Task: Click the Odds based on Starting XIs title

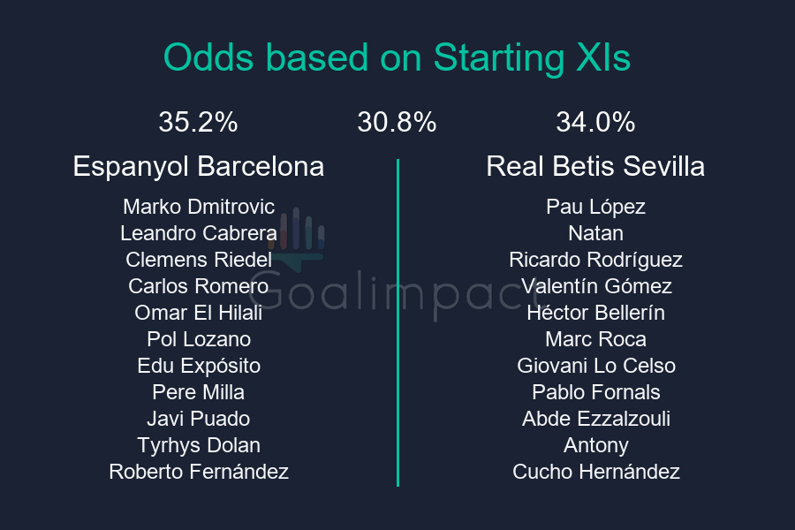Action: [x=397, y=58]
